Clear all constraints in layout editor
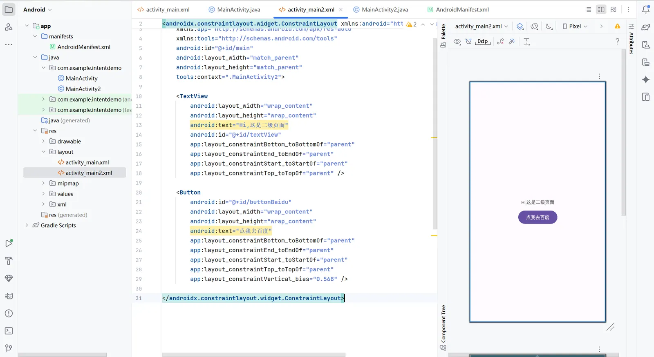Viewport: 654px width, 357px height. (x=500, y=42)
